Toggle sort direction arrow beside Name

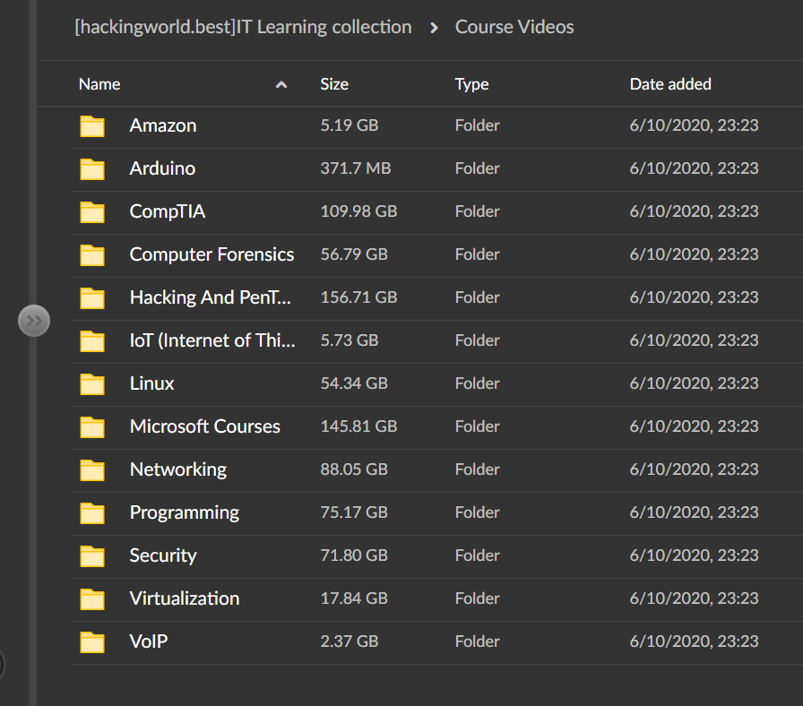[x=281, y=85]
